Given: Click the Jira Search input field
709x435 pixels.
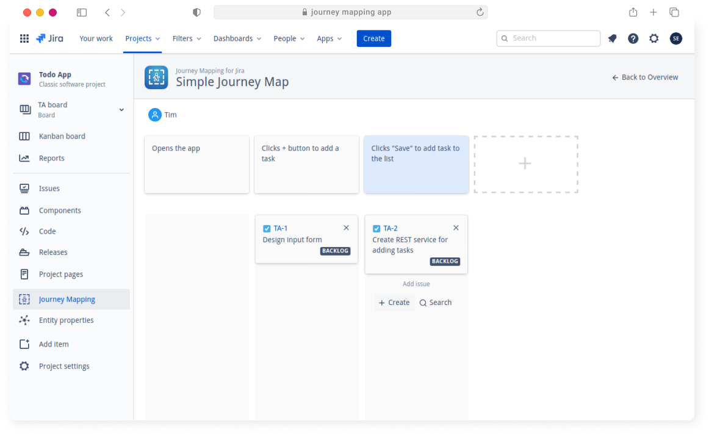Looking at the screenshot, I should click(549, 38).
